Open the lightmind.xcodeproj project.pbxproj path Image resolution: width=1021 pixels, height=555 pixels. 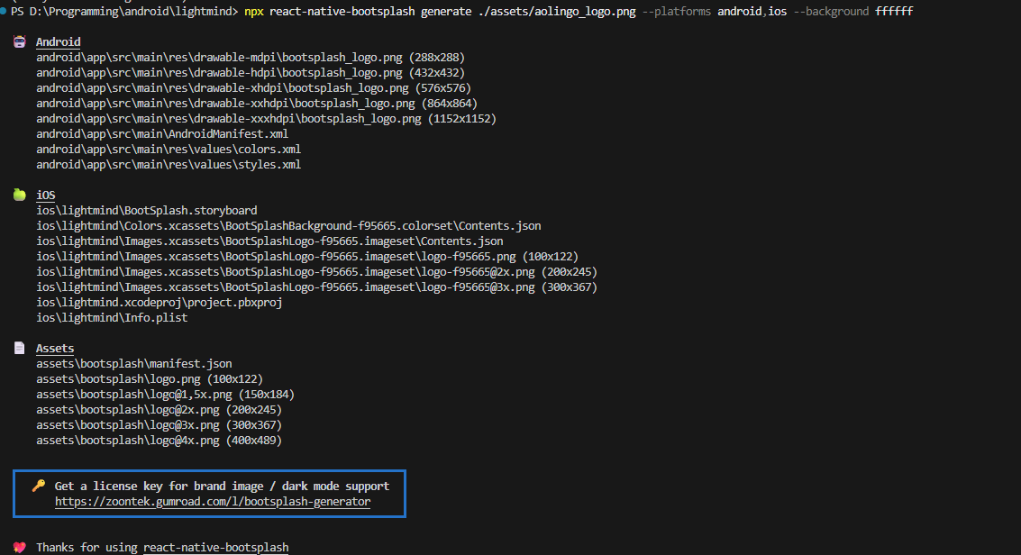tap(159, 302)
